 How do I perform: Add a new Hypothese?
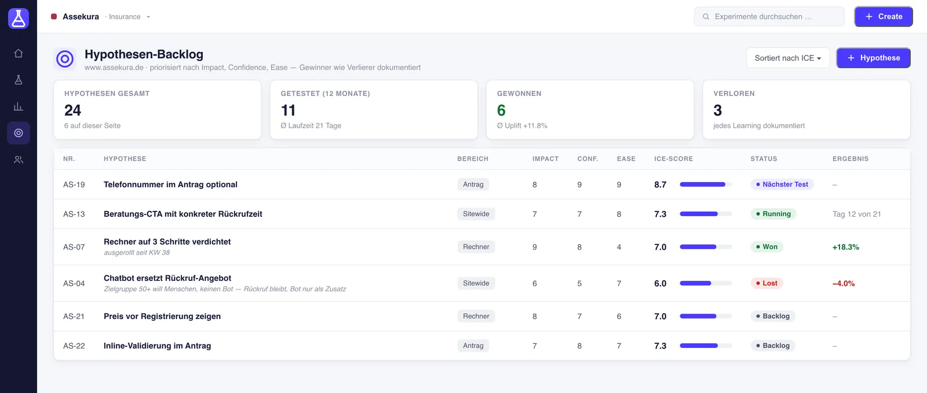pos(873,58)
